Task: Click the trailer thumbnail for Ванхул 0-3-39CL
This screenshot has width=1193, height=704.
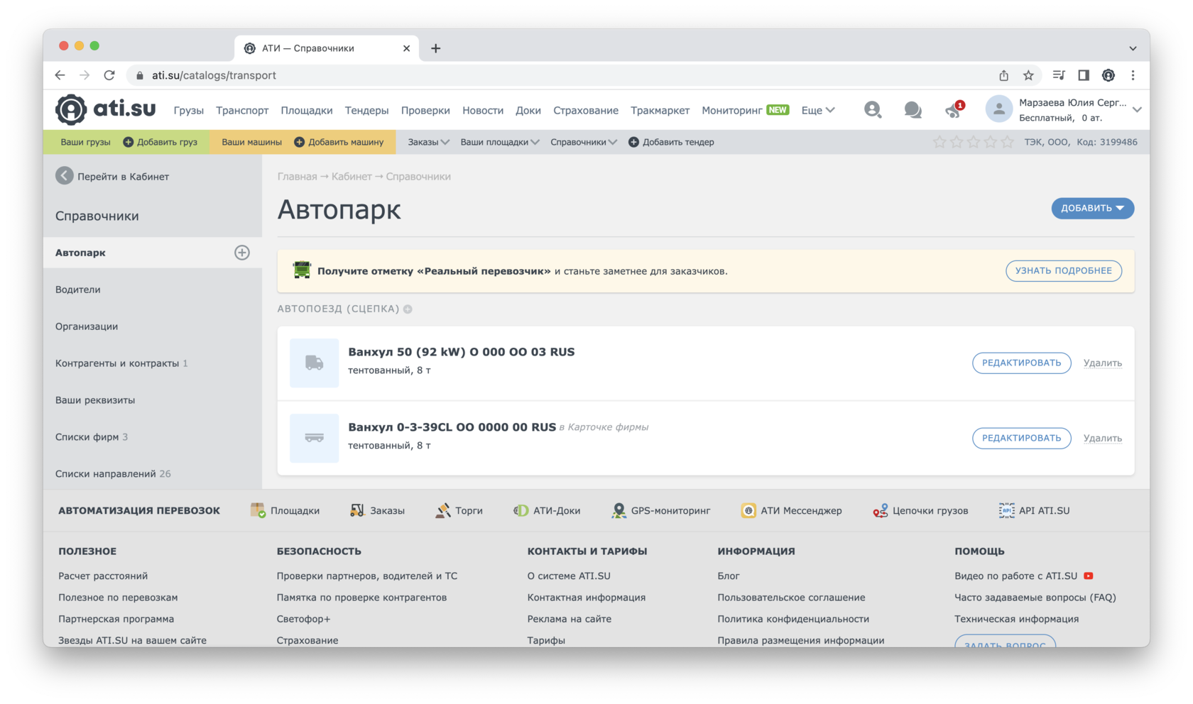Action: (x=314, y=438)
